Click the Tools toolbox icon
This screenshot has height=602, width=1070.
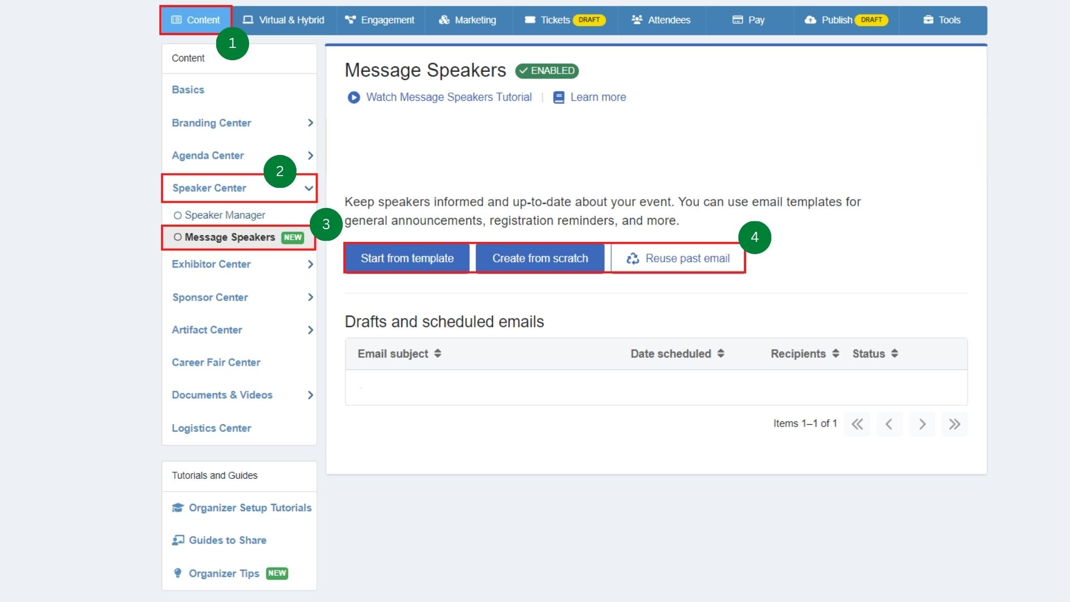928,19
